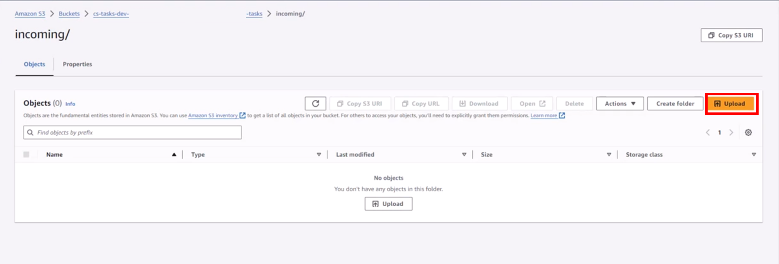
Task: Click the refresh objects icon button
Action: [x=315, y=103]
